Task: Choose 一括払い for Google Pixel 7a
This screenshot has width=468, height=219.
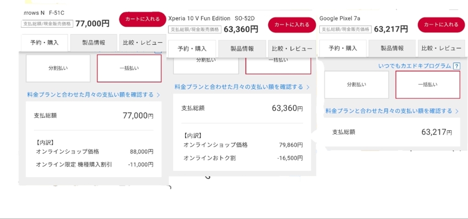Action: coord(428,85)
